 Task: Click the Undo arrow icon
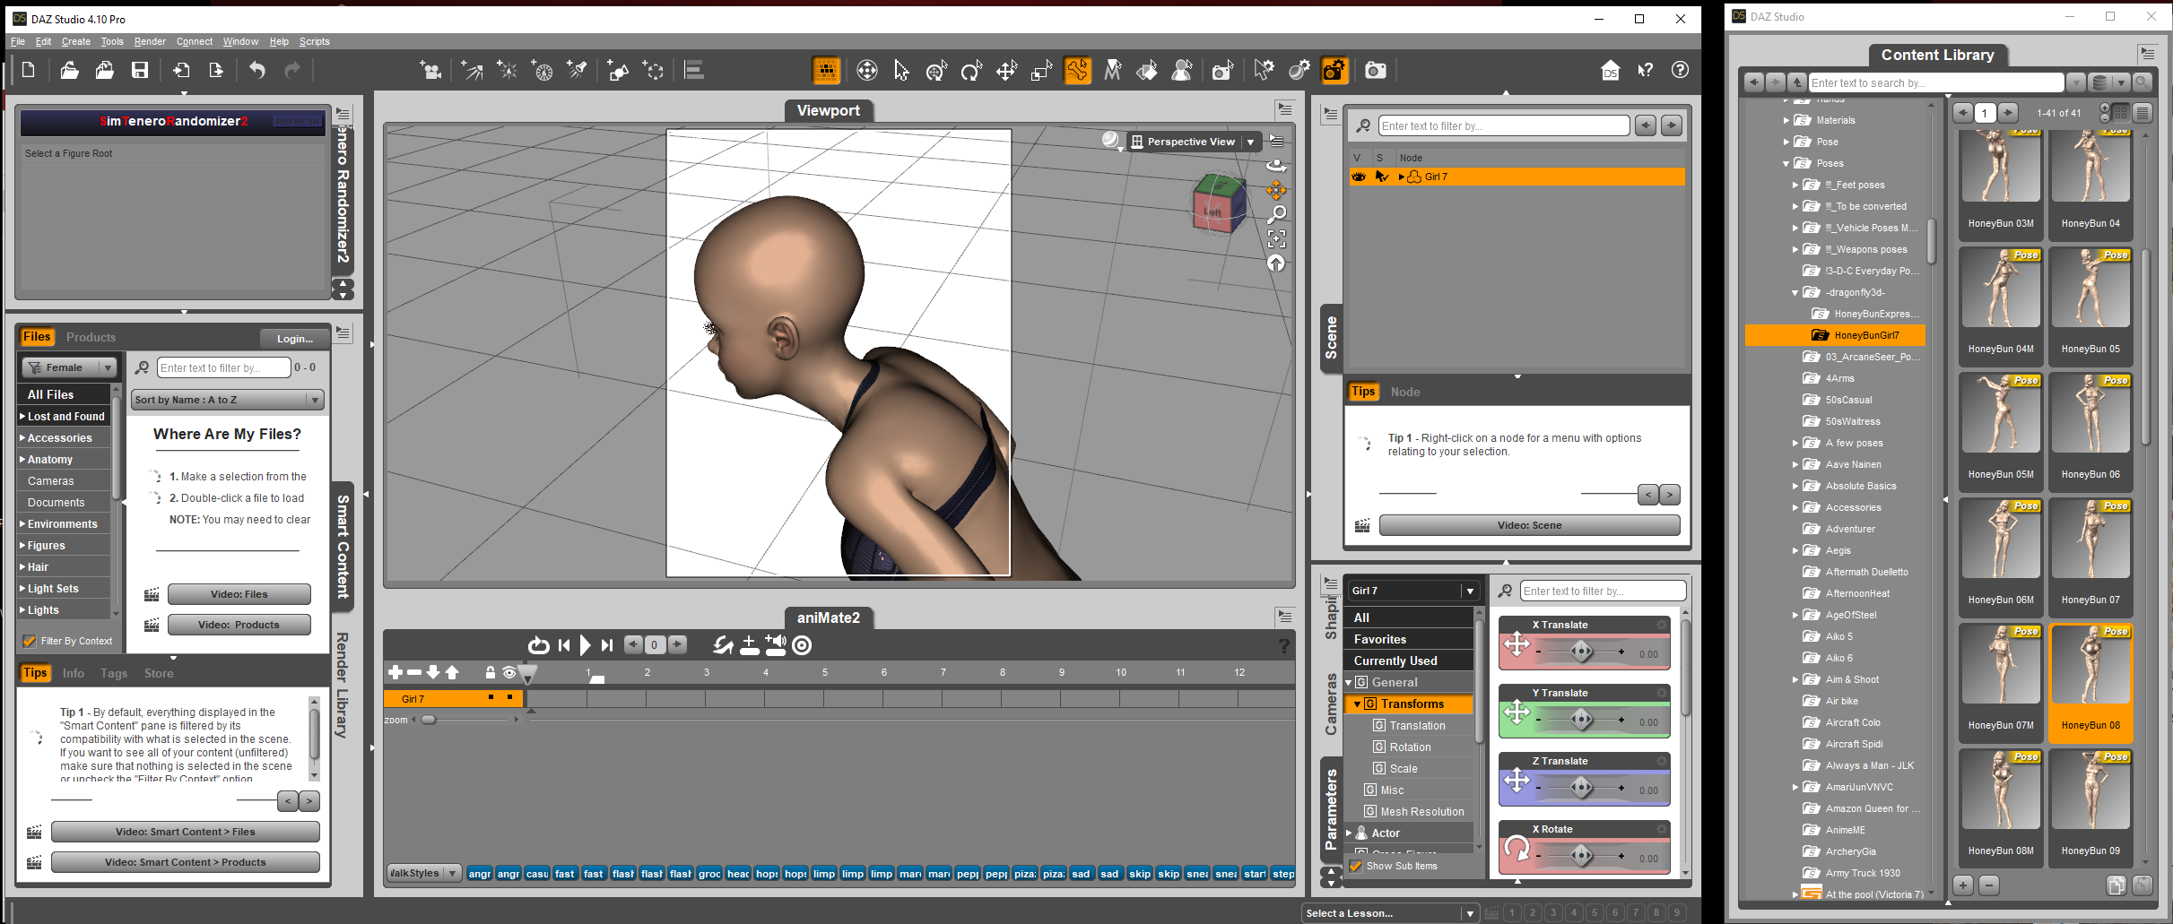(257, 71)
